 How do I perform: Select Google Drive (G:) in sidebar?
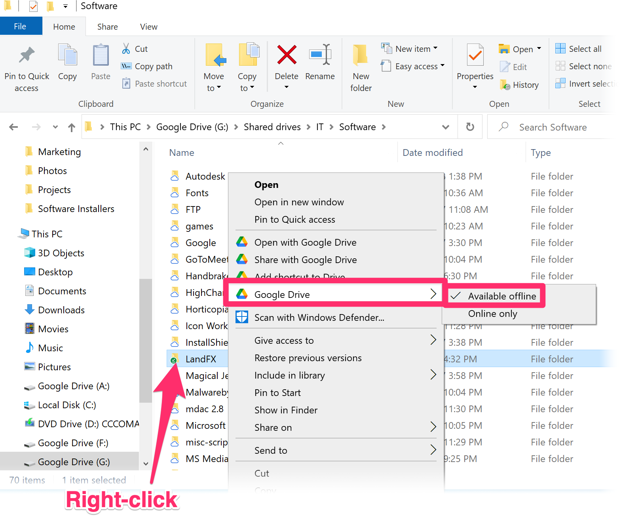pos(69,462)
